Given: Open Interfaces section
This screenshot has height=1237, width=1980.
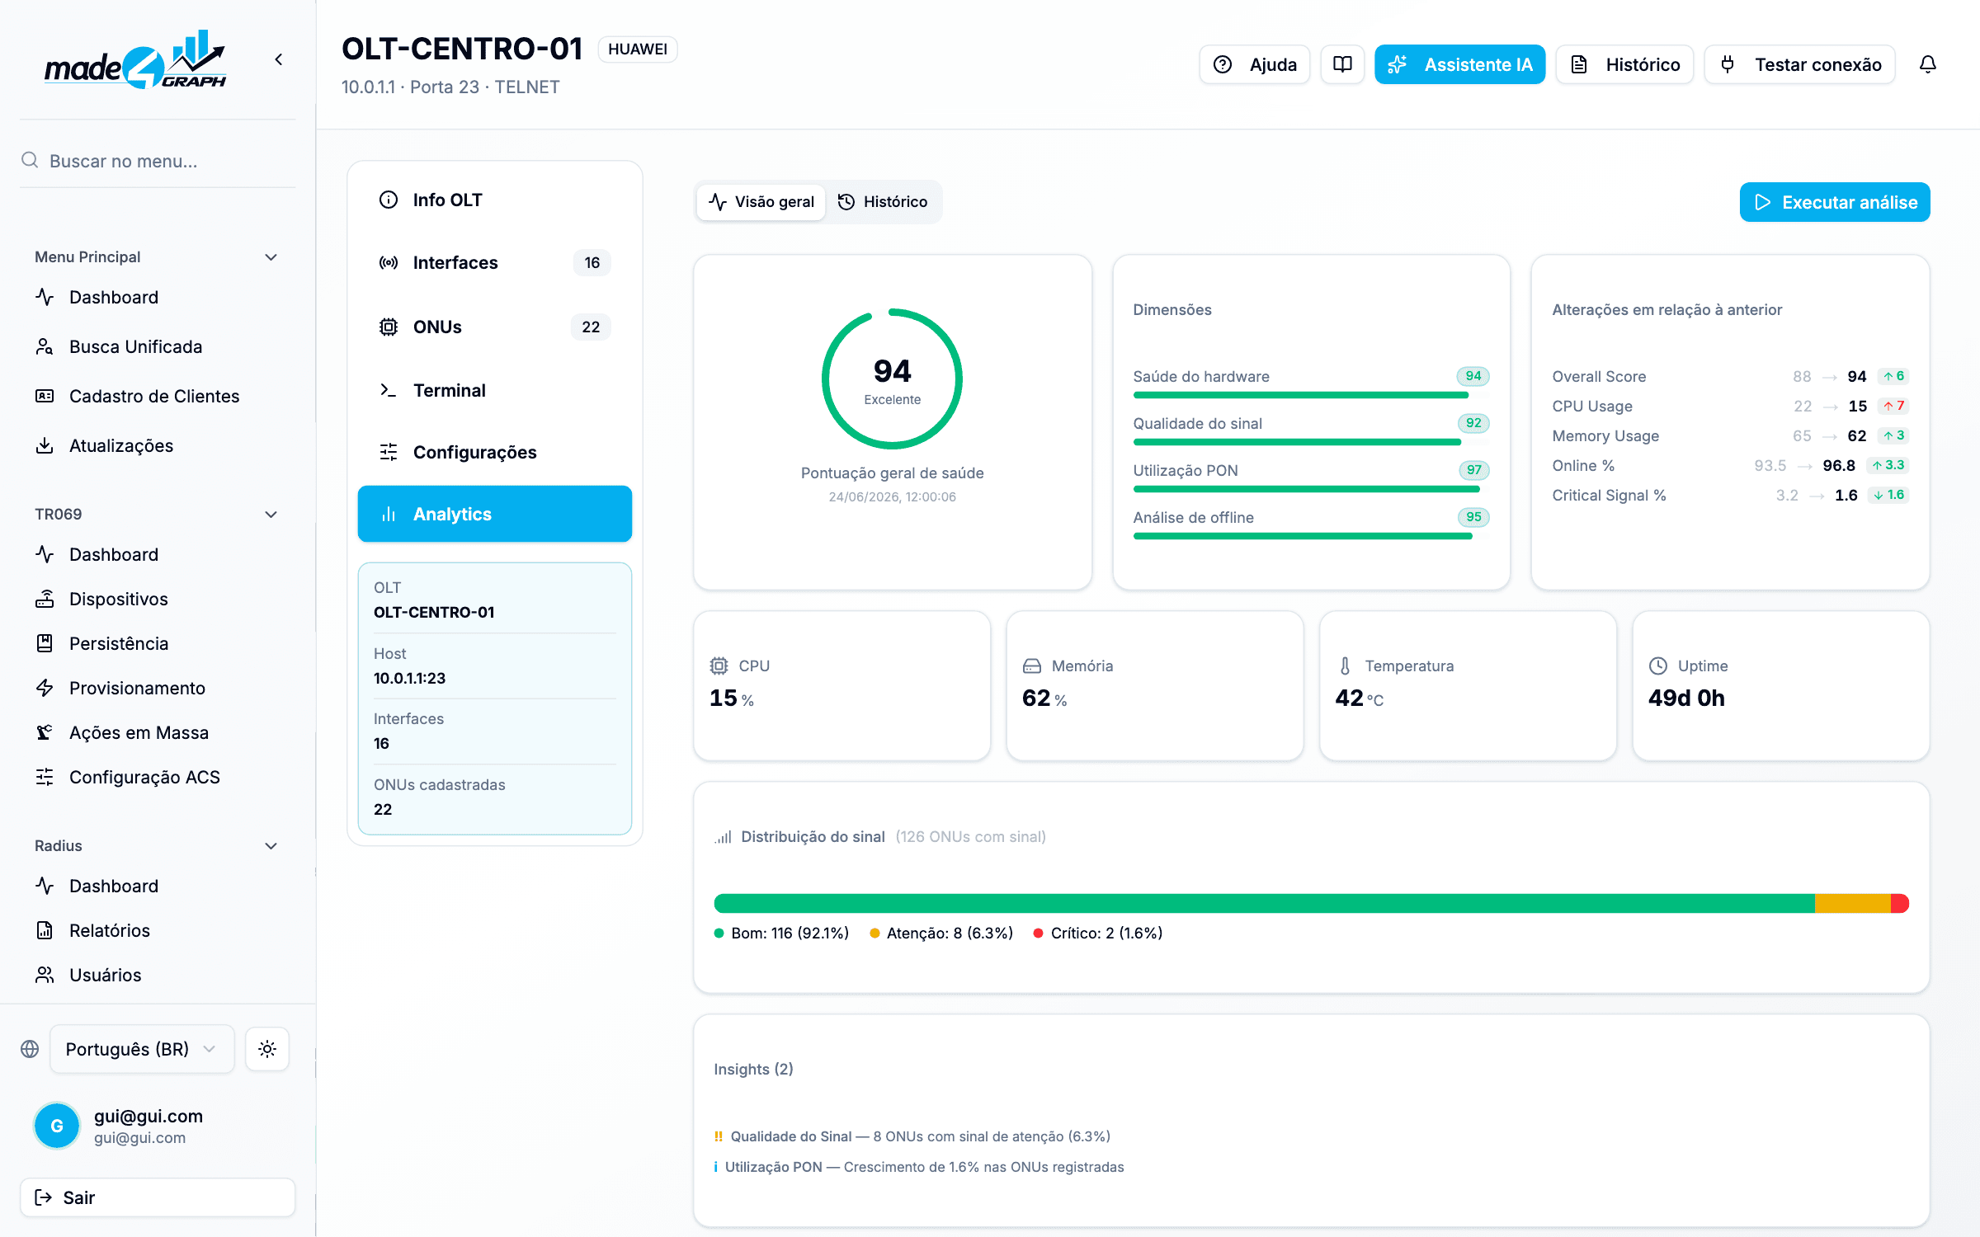Looking at the screenshot, I should click(495, 262).
